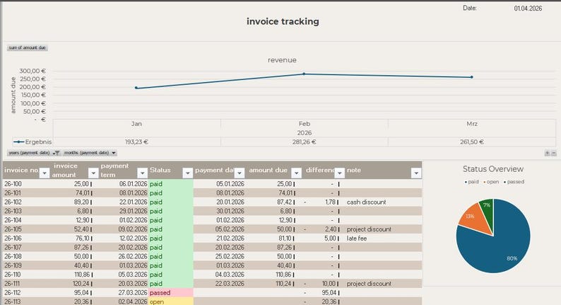Screen dimensions: 561x305
Task: Click the red 'passed' status cell
Action: 171,292
